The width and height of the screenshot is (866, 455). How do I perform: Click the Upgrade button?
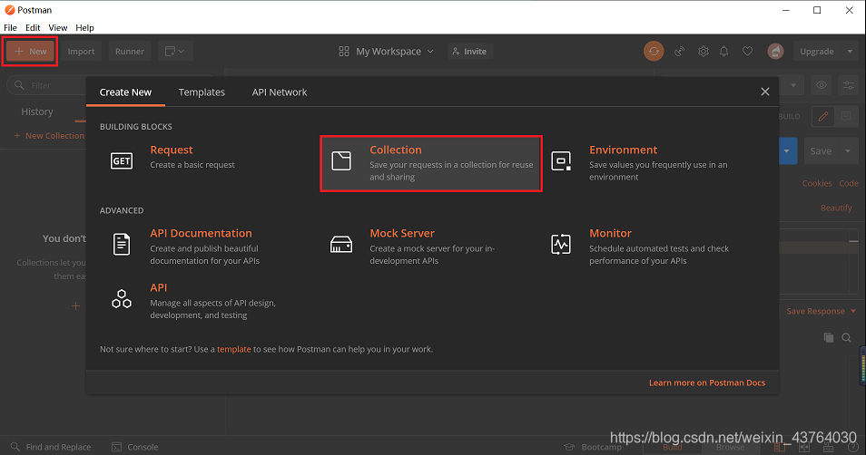(817, 52)
